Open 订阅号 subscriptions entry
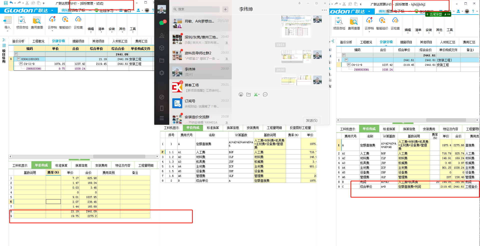This screenshot has width=480, height=246. click(200, 103)
